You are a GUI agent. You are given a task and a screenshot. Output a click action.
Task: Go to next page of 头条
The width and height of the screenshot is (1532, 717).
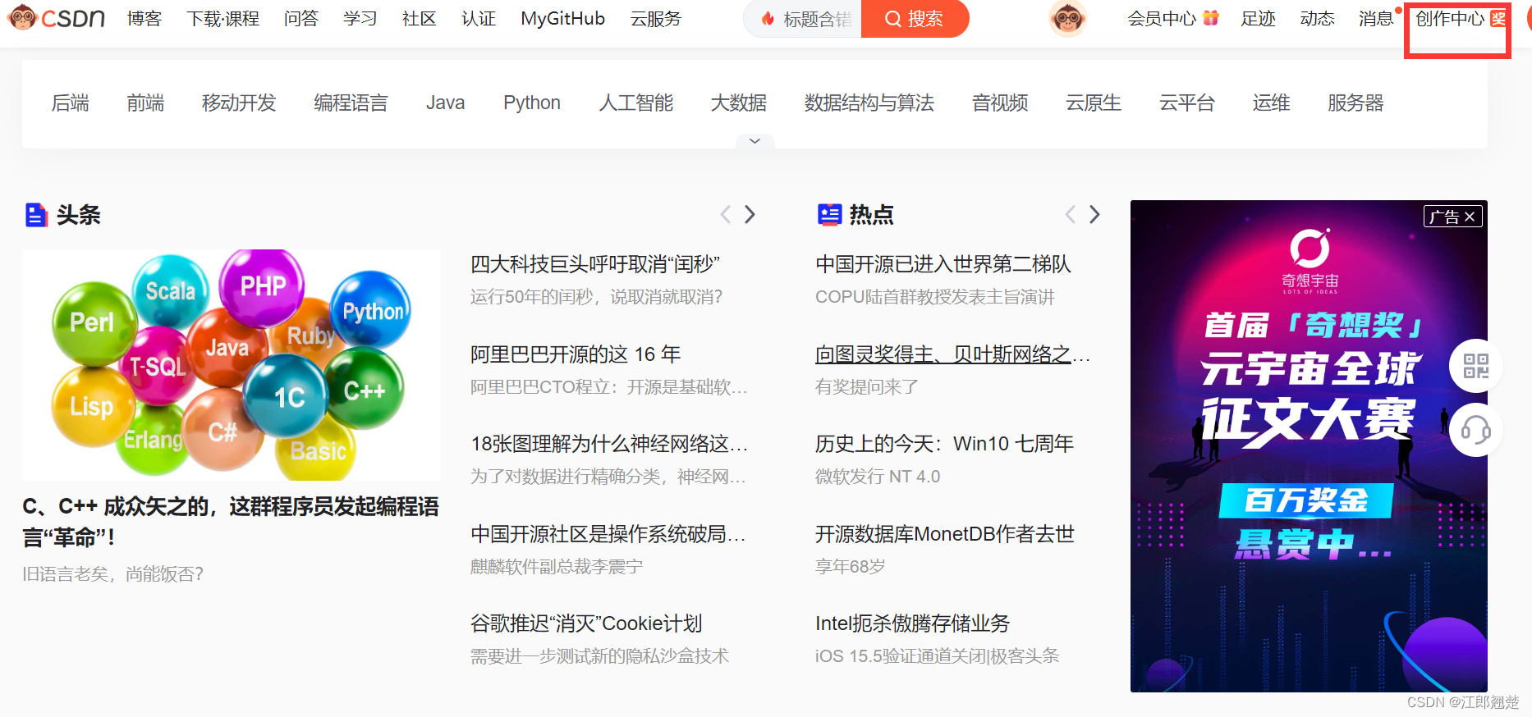(x=750, y=215)
